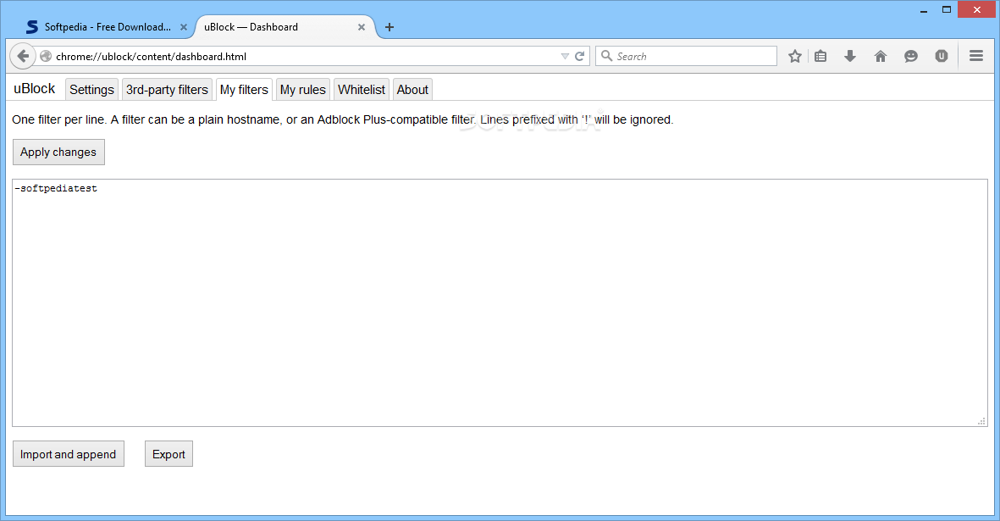
Task: Click the -softpediatest filter line
Action: pyautogui.click(x=56, y=188)
